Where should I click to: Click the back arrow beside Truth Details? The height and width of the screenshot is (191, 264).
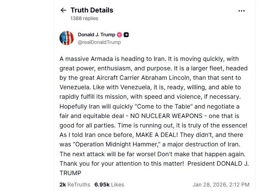(x=63, y=10)
